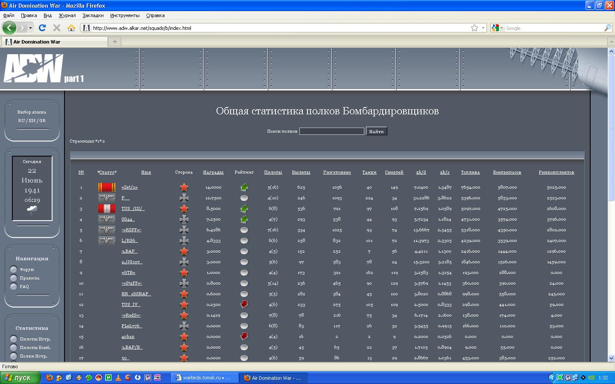Expand the Google search engine dropdown
Viewport: 615px width, 384px height.
[x=497, y=28]
